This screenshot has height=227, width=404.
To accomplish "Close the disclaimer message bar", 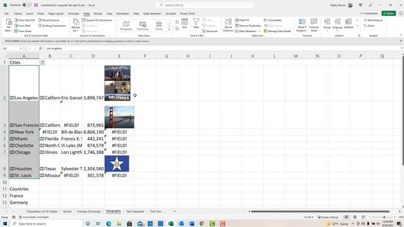I will click(401, 41).
